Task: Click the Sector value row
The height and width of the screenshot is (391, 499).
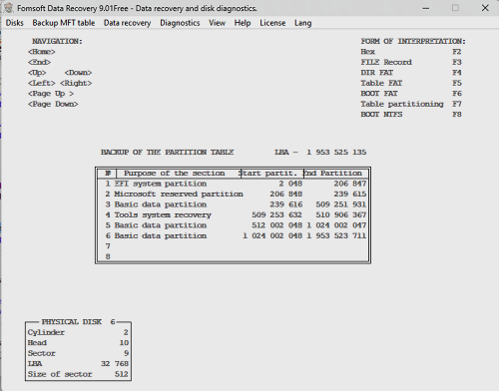Action: point(78,353)
